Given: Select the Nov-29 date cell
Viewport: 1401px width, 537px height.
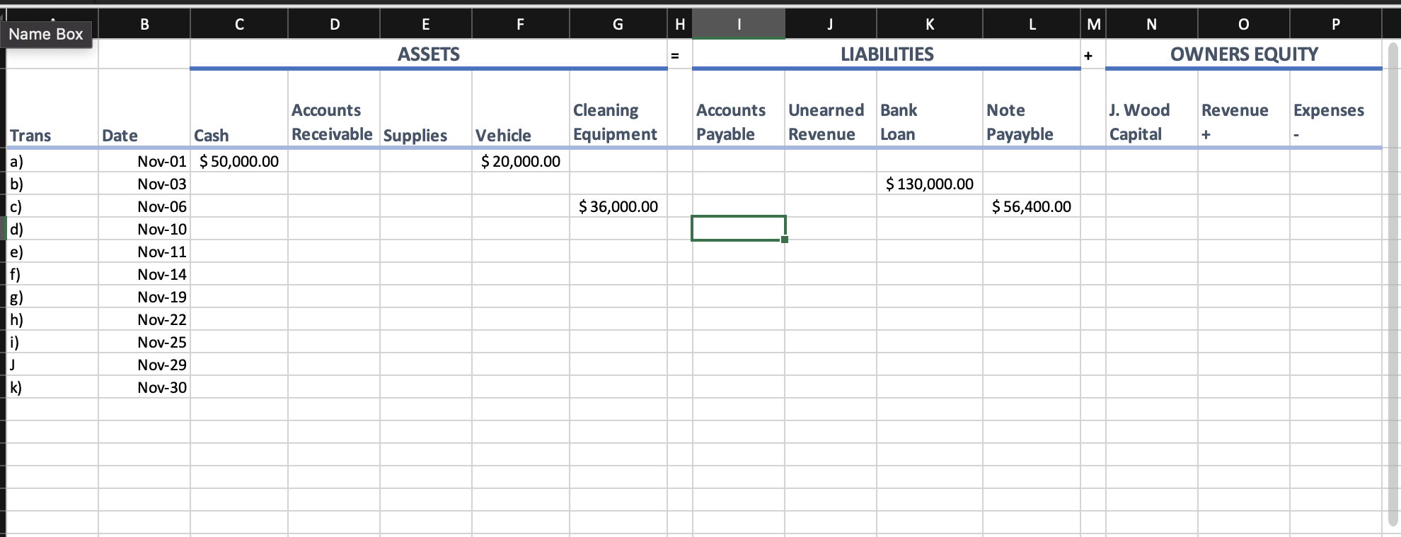Looking at the screenshot, I should pyautogui.click(x=144, y=365).
